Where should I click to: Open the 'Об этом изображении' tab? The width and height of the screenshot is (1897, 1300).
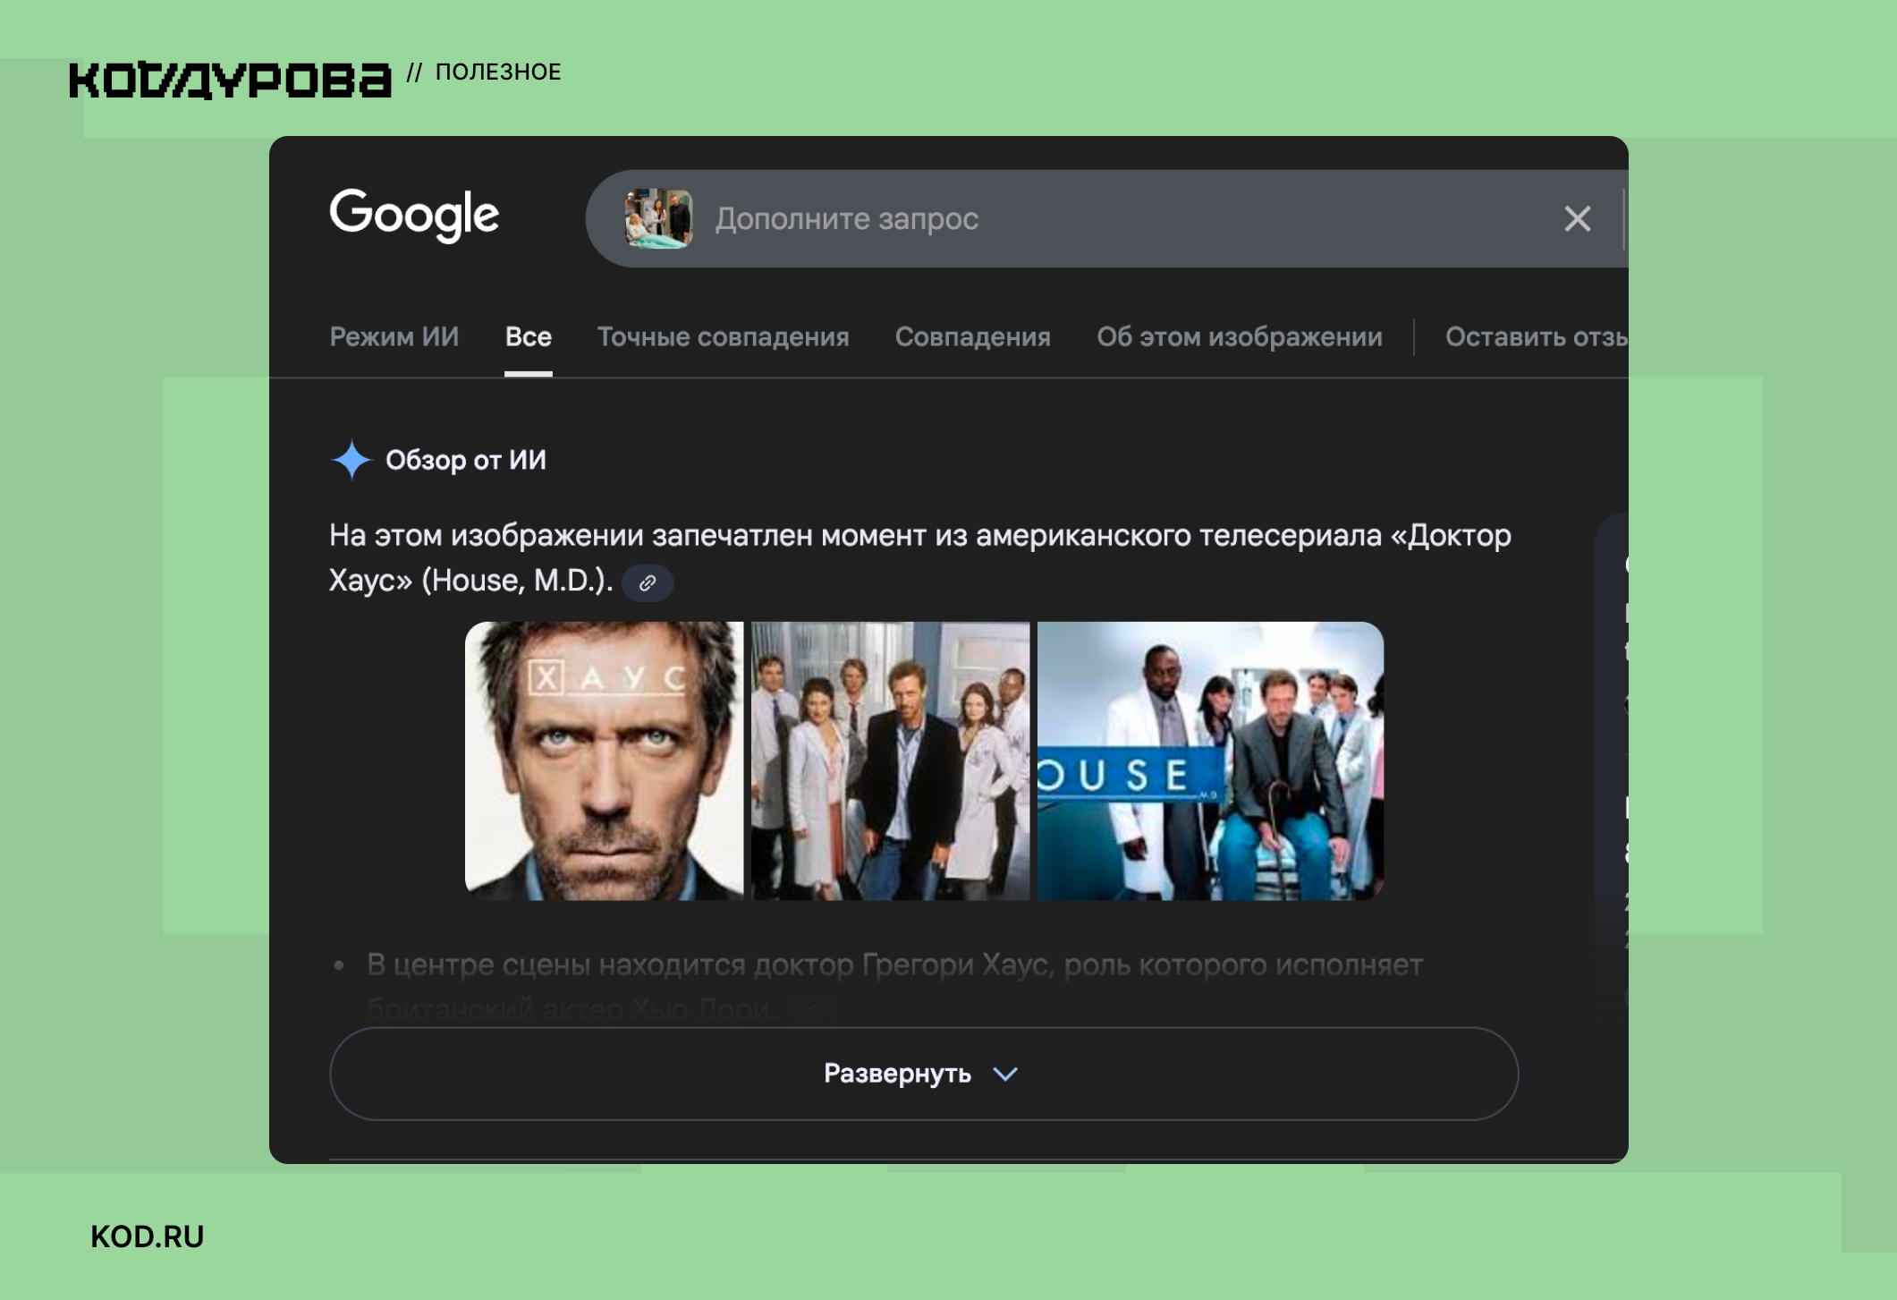point(1239,336)
